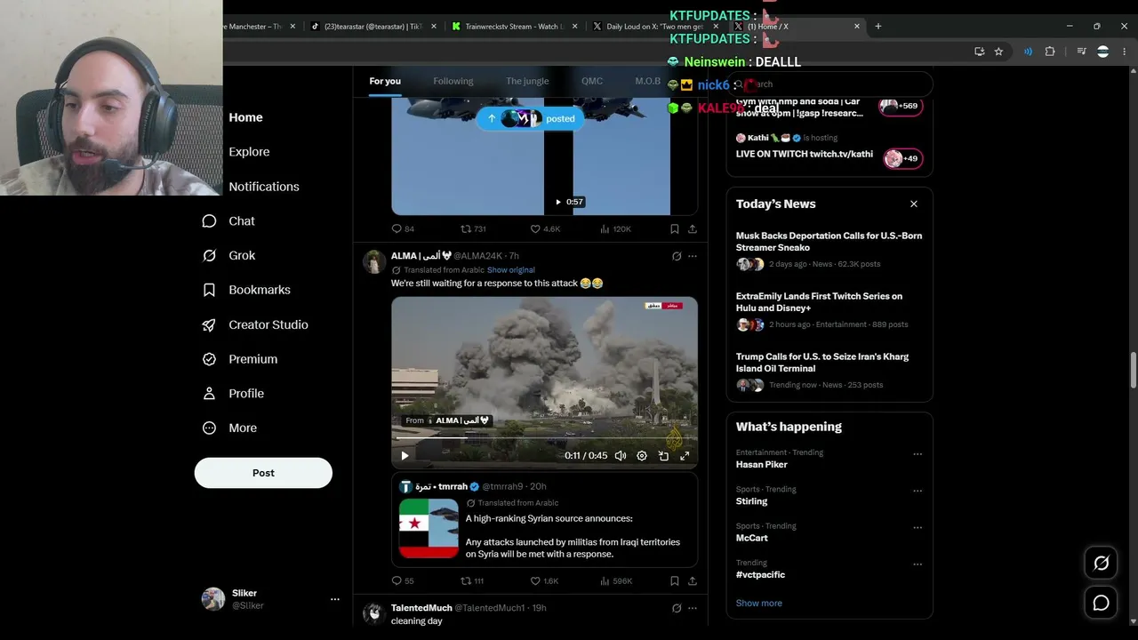The width and height of the screenshot is (1138, 640).
Task: Share the top post with 120K views
Action: [x=692, y=228]
